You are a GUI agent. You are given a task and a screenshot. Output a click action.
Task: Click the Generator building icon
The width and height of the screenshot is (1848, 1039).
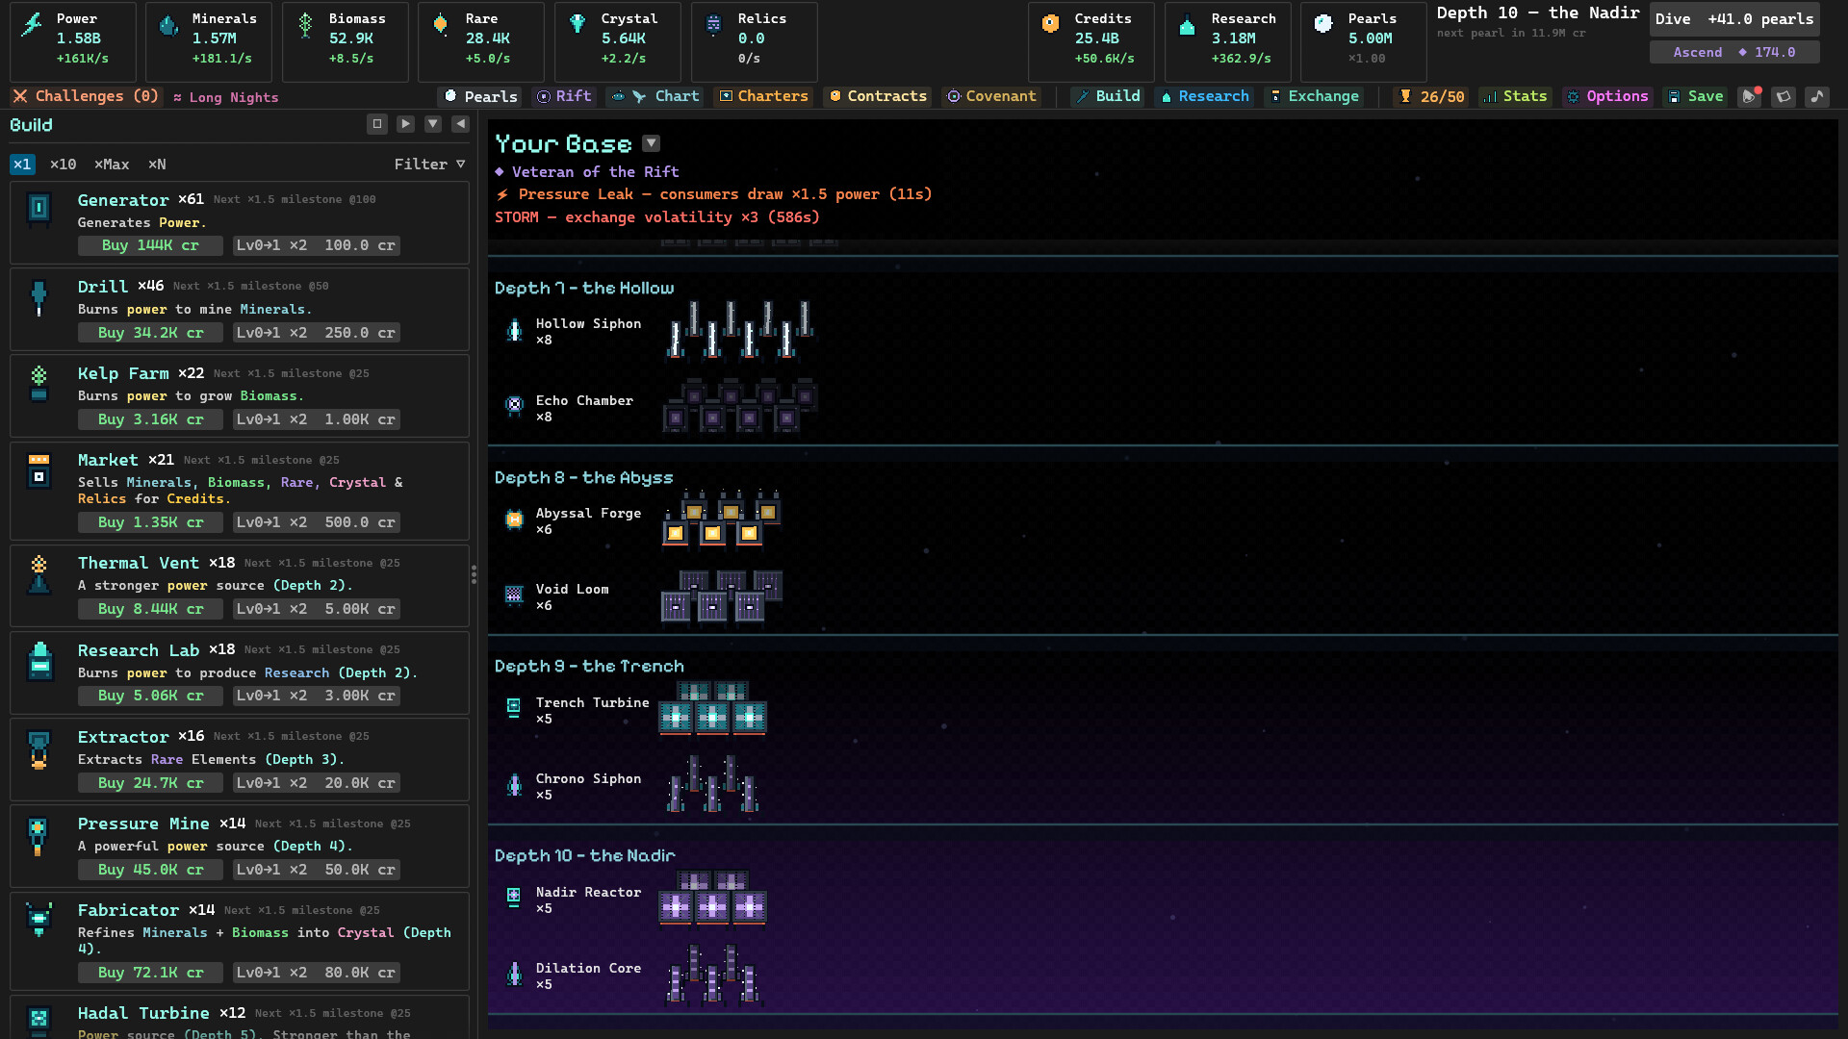click(x=38, y=209)
